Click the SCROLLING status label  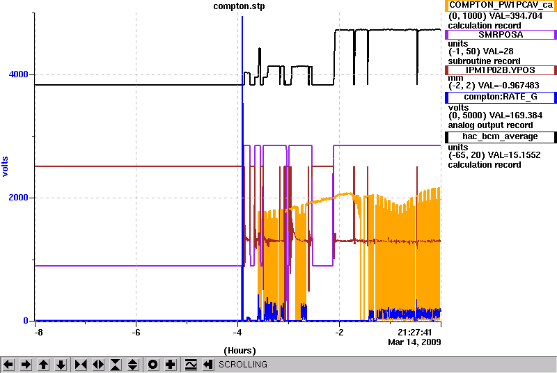(243, 365)
